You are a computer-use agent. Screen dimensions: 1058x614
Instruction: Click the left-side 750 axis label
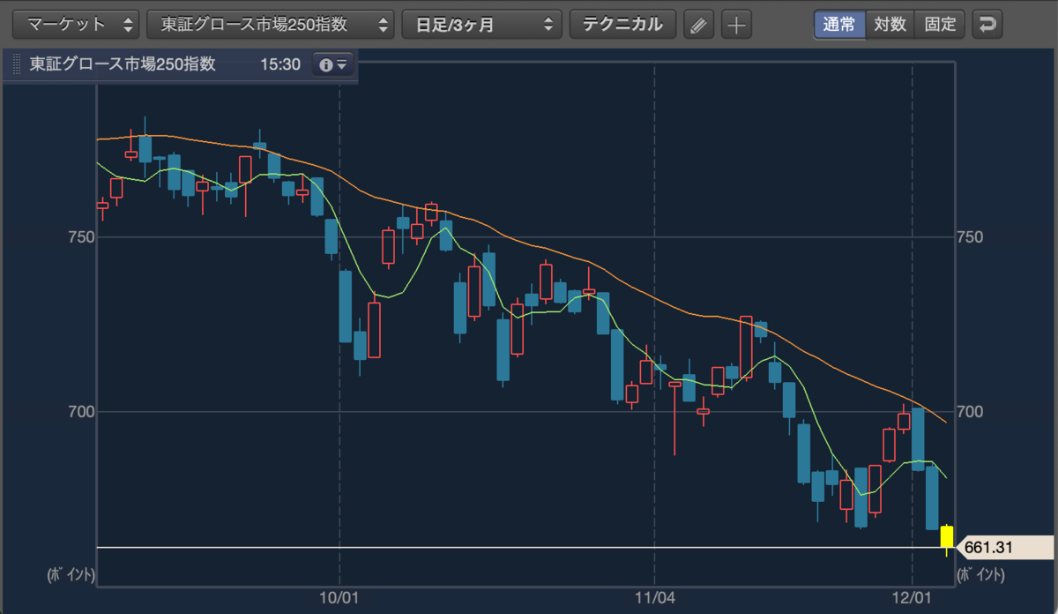click(80, 237)
